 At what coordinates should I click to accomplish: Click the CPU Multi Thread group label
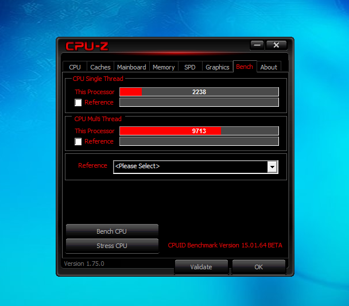click(98, 119)
